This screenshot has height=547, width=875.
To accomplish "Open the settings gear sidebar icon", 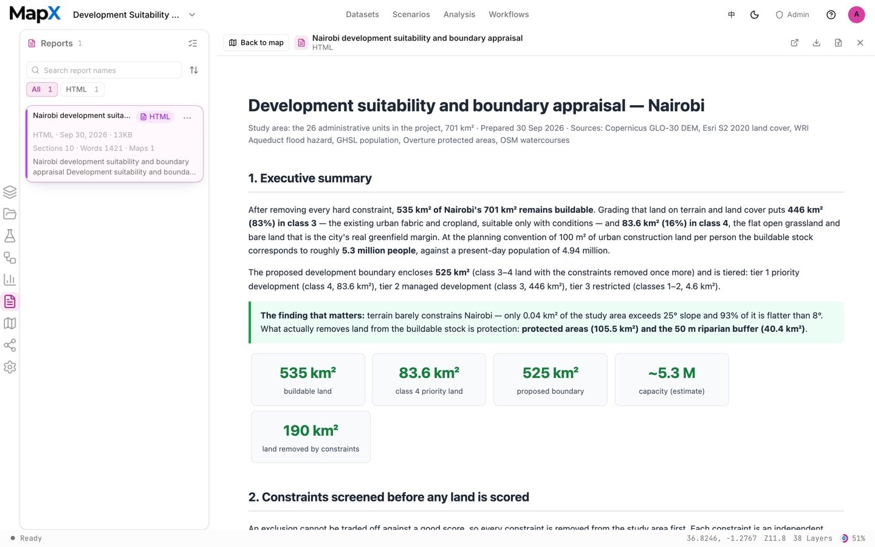I will [x=10, y=367].
